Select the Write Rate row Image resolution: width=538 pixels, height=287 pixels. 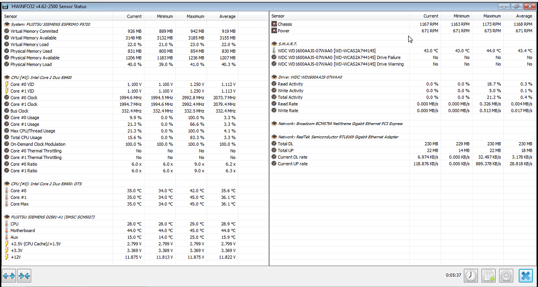pos(402,111)
